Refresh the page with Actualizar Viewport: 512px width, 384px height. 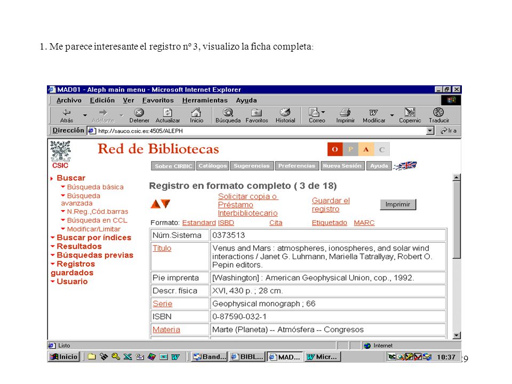[167, 116]
